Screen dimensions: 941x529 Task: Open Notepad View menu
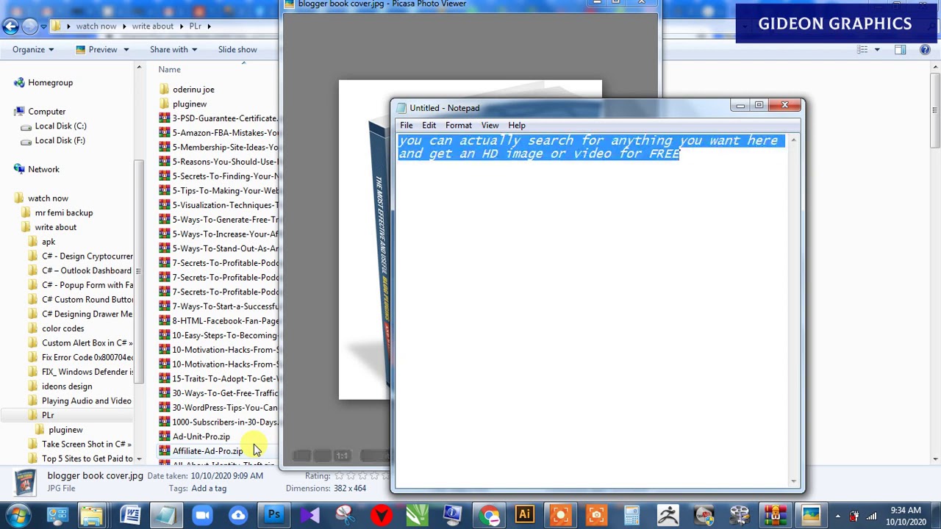pyautogui.click(x=490, y=126)
